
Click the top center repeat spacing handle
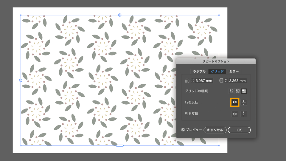[120, 15]
